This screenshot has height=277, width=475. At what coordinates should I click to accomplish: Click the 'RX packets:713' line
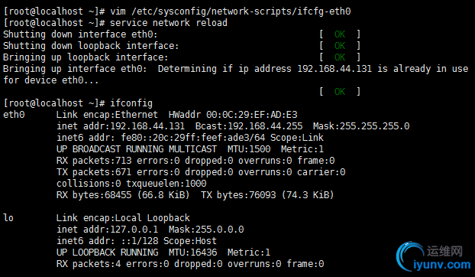195,161
